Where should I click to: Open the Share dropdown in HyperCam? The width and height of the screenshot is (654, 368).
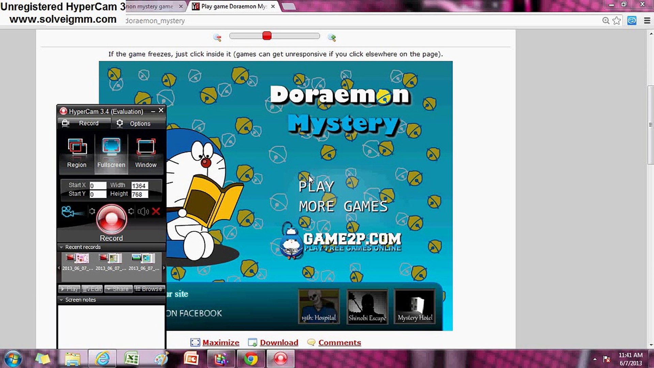[118, 289]
